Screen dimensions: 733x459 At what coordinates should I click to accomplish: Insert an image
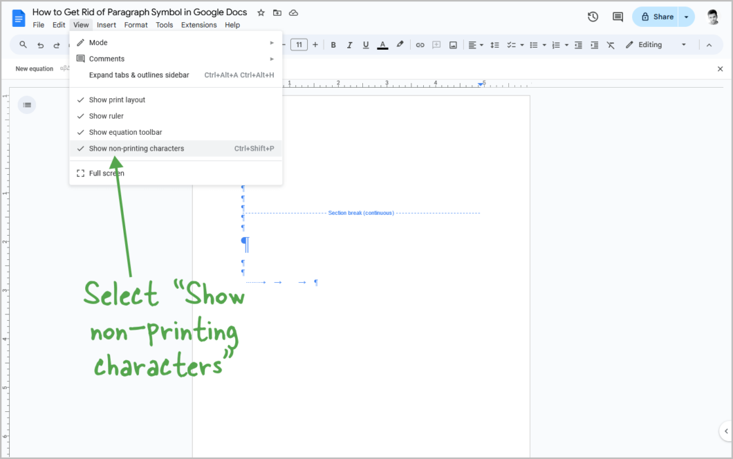click(x=453, y=45)
